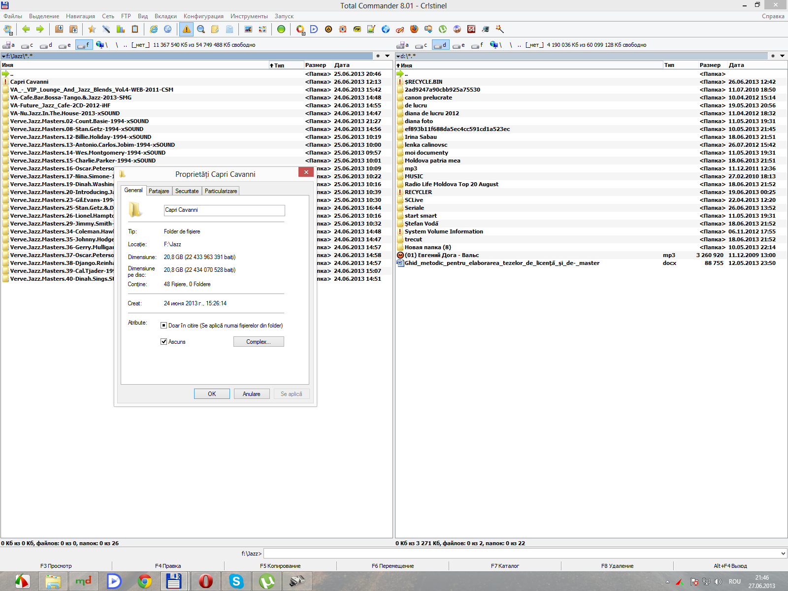Select drive e in left panel
The width and height of the screenshot is (788, 591).
coord(65,45)
